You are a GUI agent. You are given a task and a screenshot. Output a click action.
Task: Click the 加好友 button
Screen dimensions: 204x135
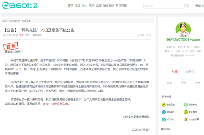[x=190, y=71]
